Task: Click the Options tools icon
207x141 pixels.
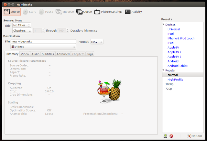Action: tap(189, 136)
